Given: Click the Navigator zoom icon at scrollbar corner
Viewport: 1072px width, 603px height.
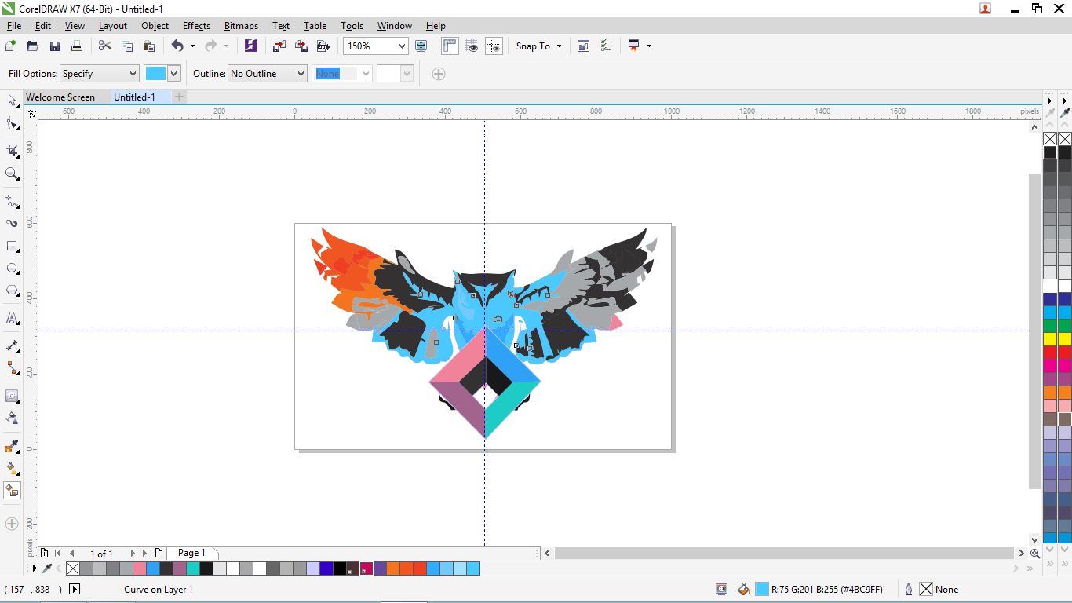Looking at the screenshot, I should (x=1035, y=554).
